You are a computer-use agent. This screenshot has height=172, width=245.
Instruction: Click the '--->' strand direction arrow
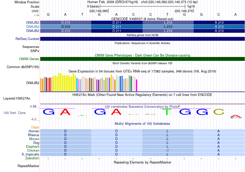click(x=36, y=15)
